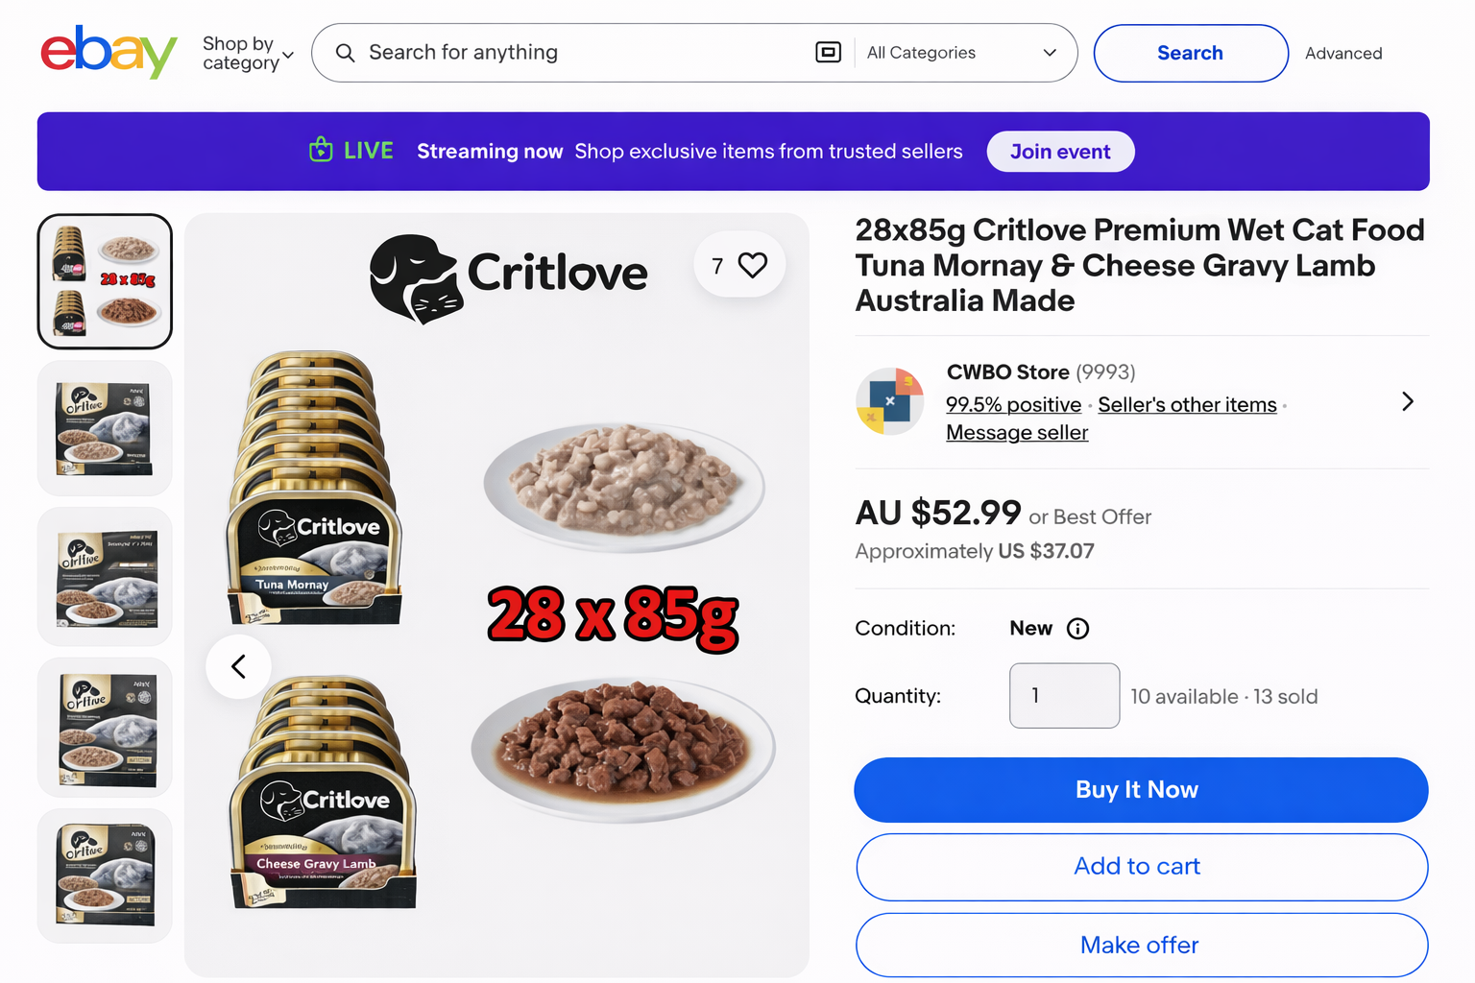Open the search magnifier icon

pos(346,53)
